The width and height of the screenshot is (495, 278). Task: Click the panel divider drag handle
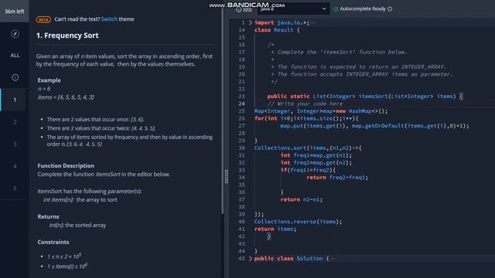click(227, 177)
